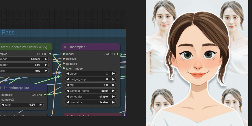Toggle the align true field
This screenshot has height=126, width=252.
pos(24,71)
